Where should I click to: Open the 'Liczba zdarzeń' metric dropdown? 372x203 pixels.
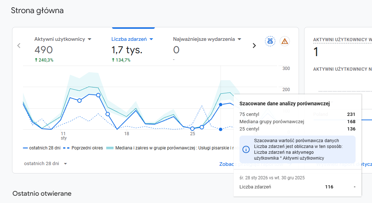click(x=151, y=39)
